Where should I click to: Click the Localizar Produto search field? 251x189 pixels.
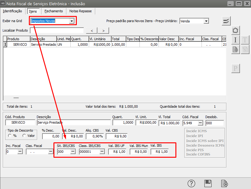[x=57, y=30]
